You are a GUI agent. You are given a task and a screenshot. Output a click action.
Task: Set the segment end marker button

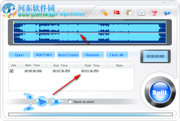coord(29,107)
